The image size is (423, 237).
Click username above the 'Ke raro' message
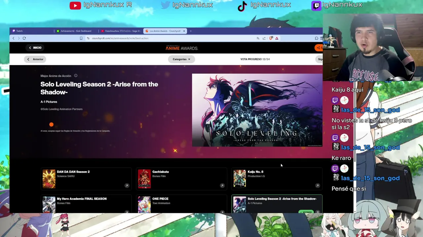(x=370, y=147)
